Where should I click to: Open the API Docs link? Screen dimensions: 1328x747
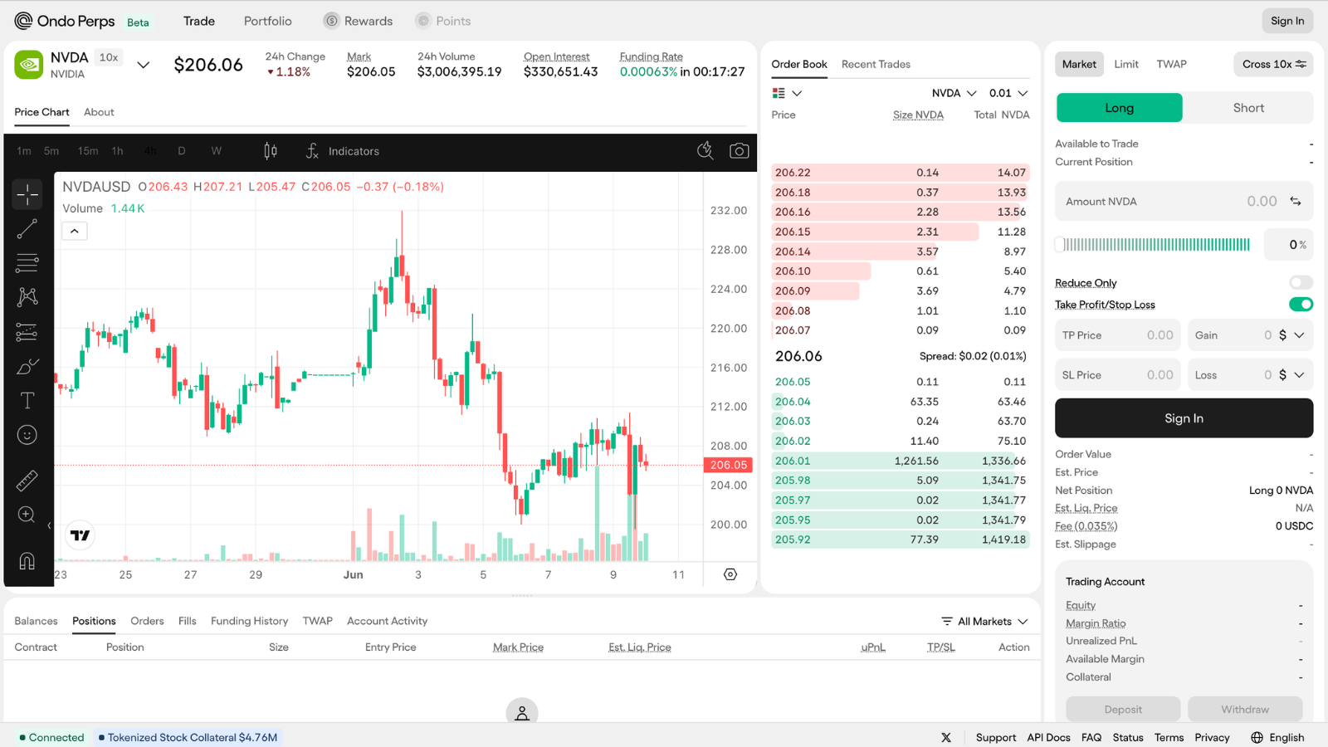click(x=1048, y=737)
